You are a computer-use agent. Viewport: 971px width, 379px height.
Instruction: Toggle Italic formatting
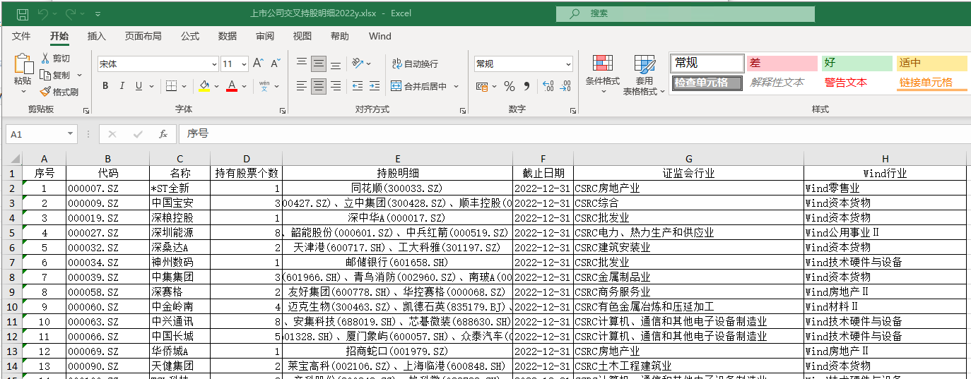(122, 86)
